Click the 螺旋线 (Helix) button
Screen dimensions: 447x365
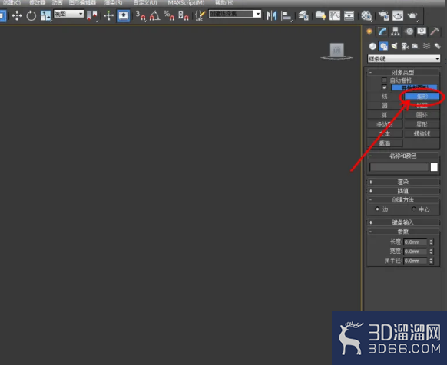coord(422,134)
